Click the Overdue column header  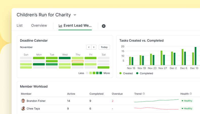pos(117,94)
